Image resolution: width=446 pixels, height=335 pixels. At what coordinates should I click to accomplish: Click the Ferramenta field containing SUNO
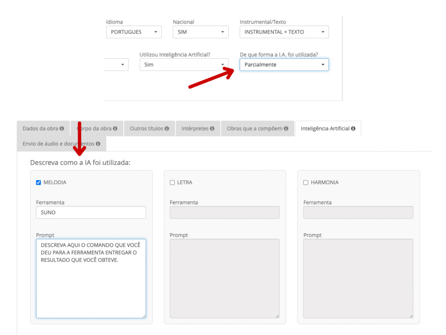click(x=91, y=212)
